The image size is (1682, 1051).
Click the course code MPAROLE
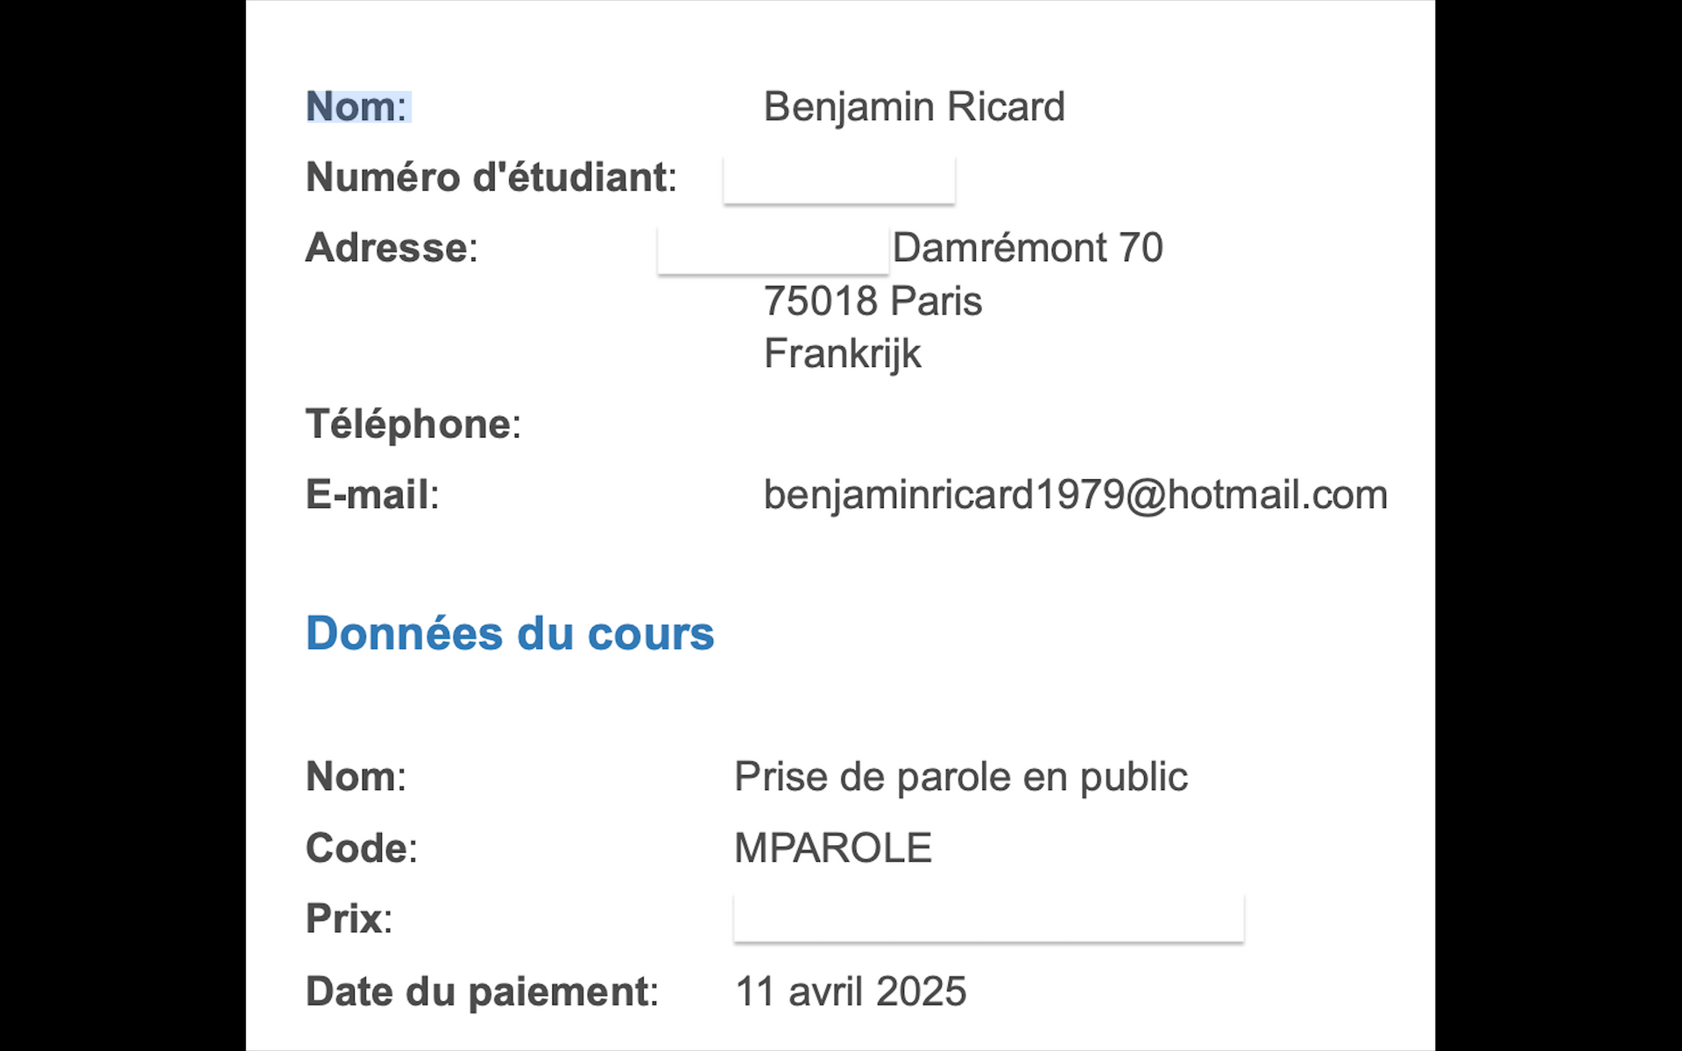pos(832,849)
